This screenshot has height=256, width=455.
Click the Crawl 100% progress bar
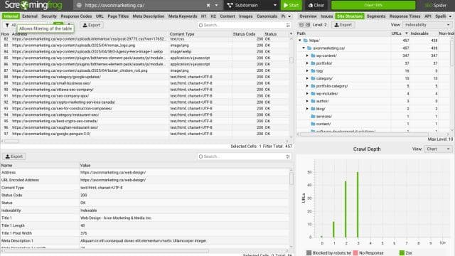373,5
